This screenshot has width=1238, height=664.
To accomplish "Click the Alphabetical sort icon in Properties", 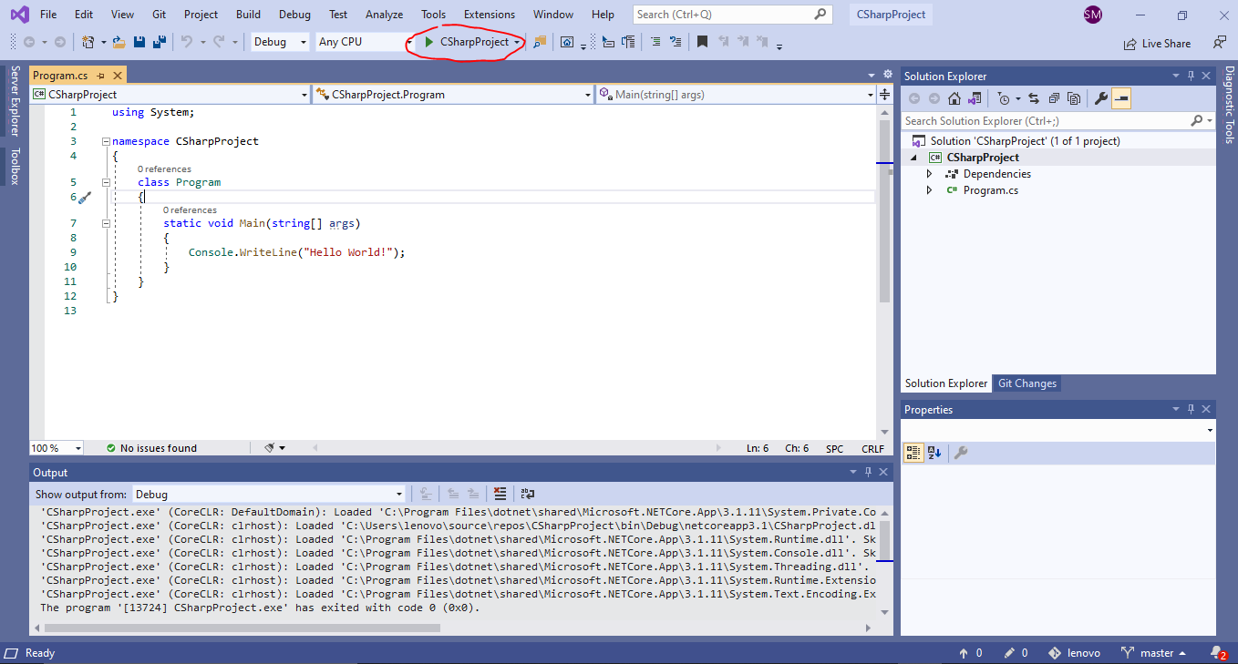I will tap(934, 453).
